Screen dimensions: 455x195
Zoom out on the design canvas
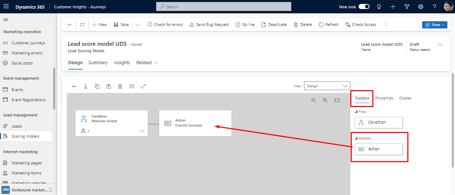pyautogui.click(x=314, y=101)
